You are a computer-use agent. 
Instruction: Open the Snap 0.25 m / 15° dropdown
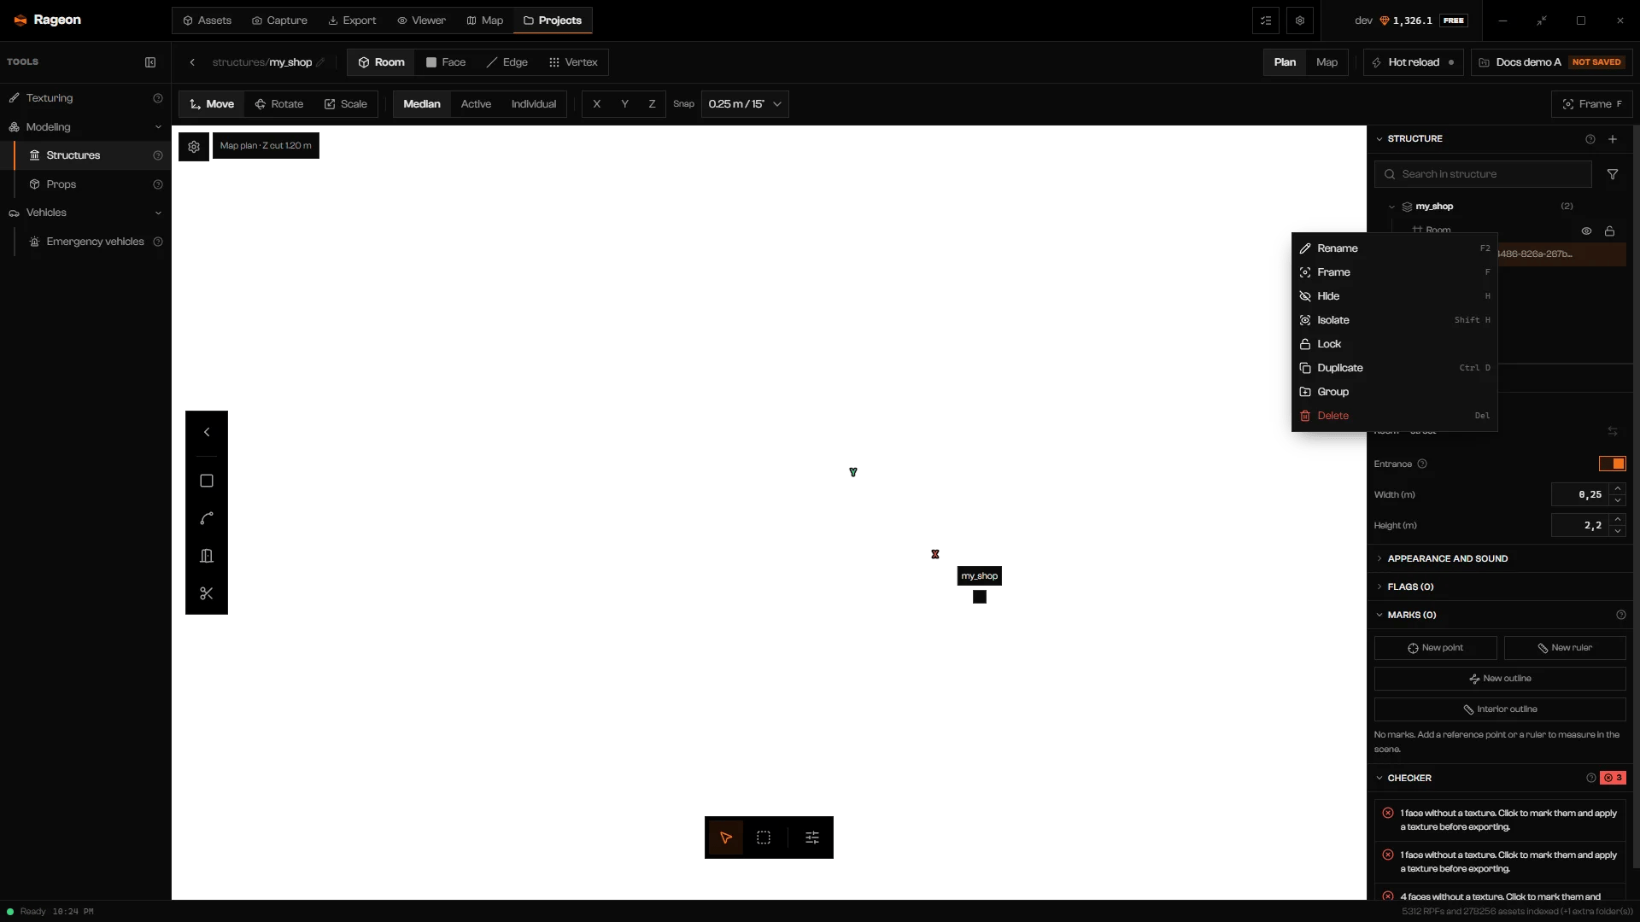point(745,104)
